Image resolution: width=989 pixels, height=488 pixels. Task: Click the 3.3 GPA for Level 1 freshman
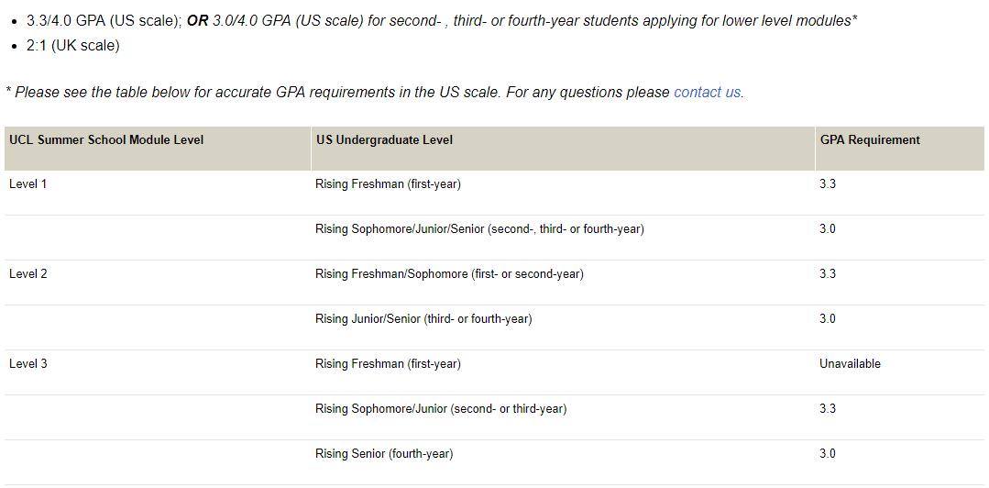(x=828, y=185)
